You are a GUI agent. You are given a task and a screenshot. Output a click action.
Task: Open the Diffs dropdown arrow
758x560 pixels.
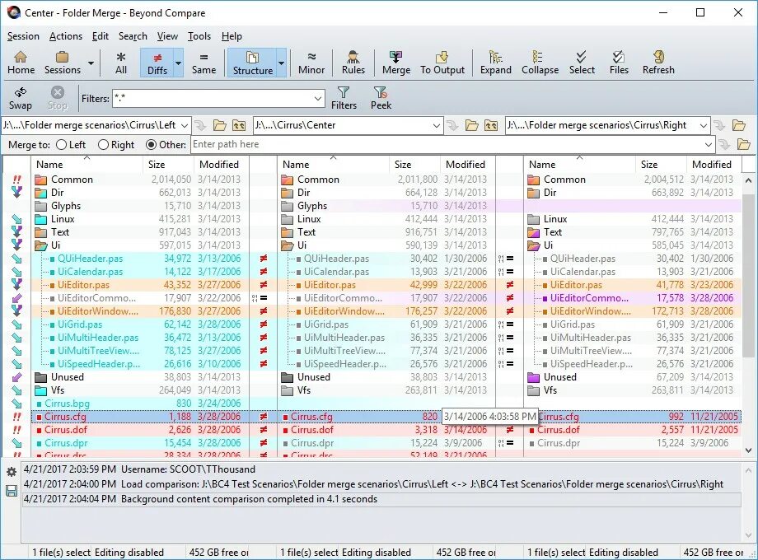(179, 63)
